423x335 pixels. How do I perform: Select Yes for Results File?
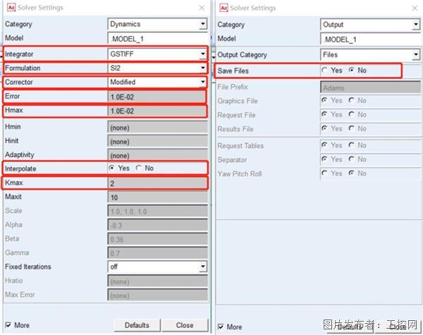tap(324, 128)
